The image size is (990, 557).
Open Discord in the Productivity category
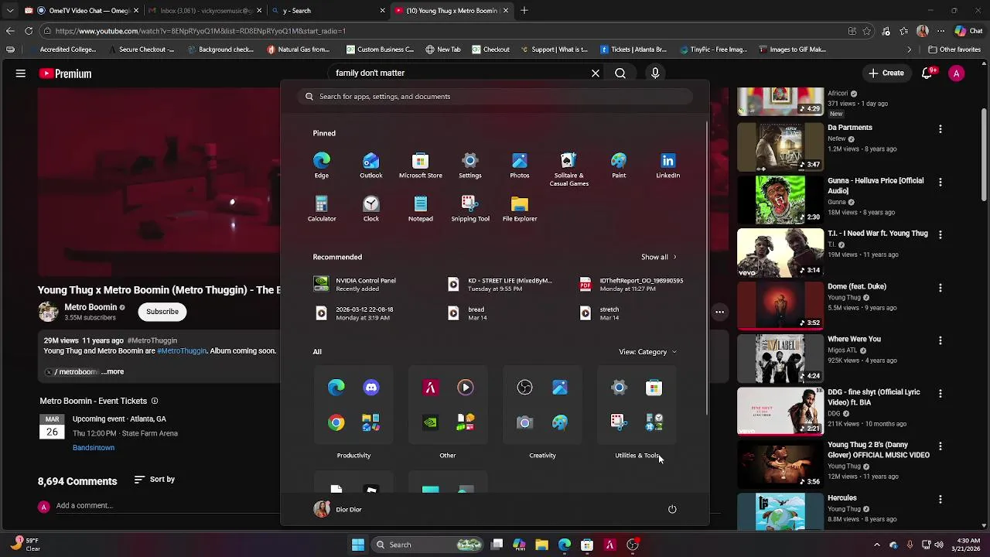click(371, 388)
